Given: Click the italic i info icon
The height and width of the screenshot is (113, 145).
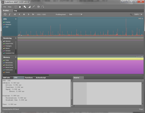Looking at the screenshot, I should pyautogui.click(x=9, y=14).
